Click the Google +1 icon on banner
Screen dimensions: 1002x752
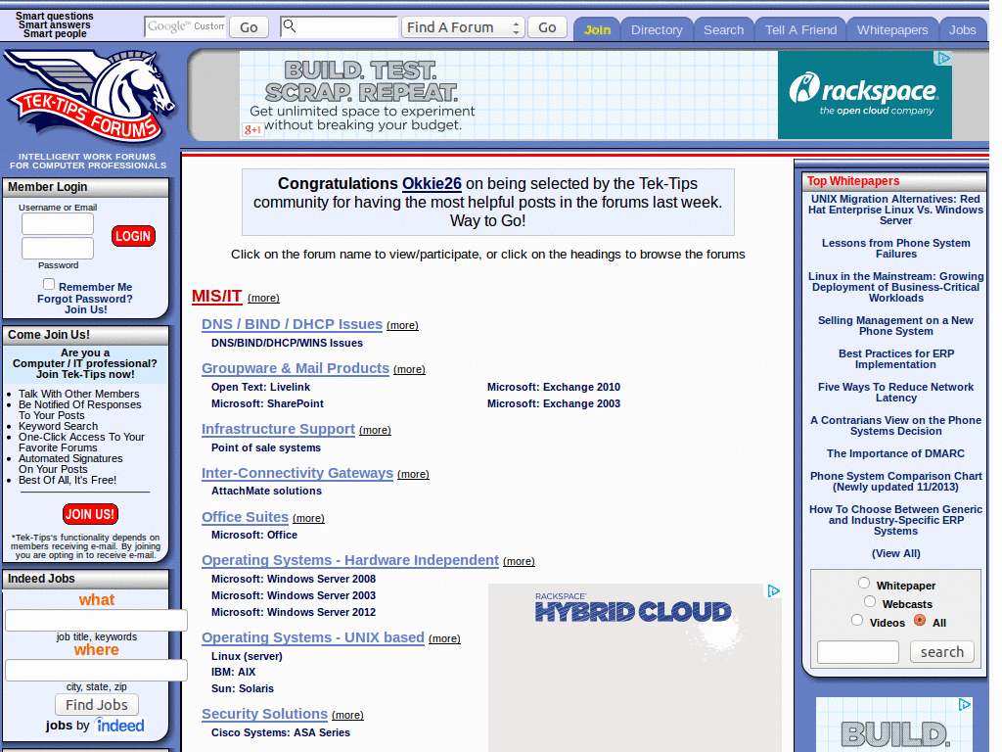pos(252,130)
